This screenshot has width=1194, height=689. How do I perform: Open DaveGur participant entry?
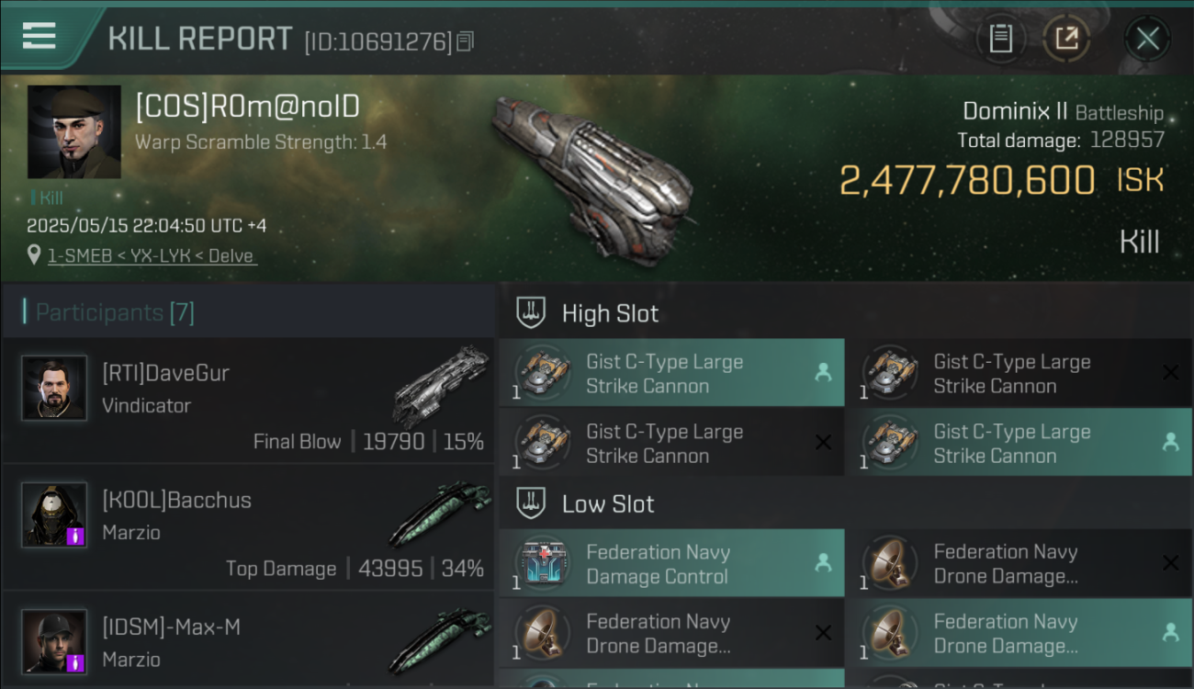248,400
